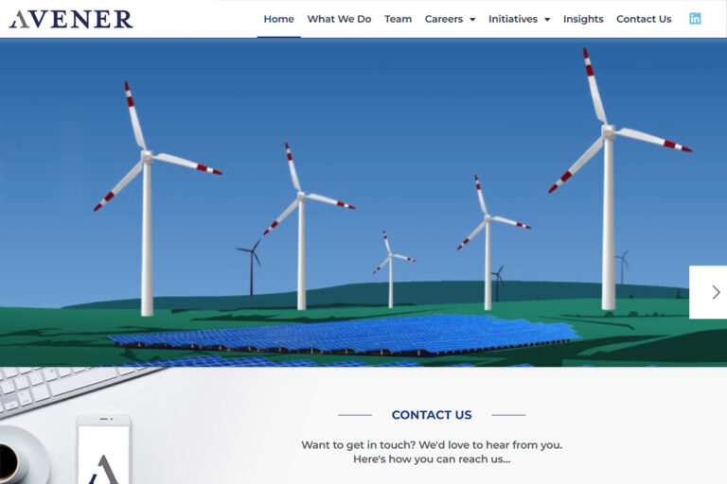
Task: Expand the Initiatives dropdown arrow
Action: click(546, 20)
